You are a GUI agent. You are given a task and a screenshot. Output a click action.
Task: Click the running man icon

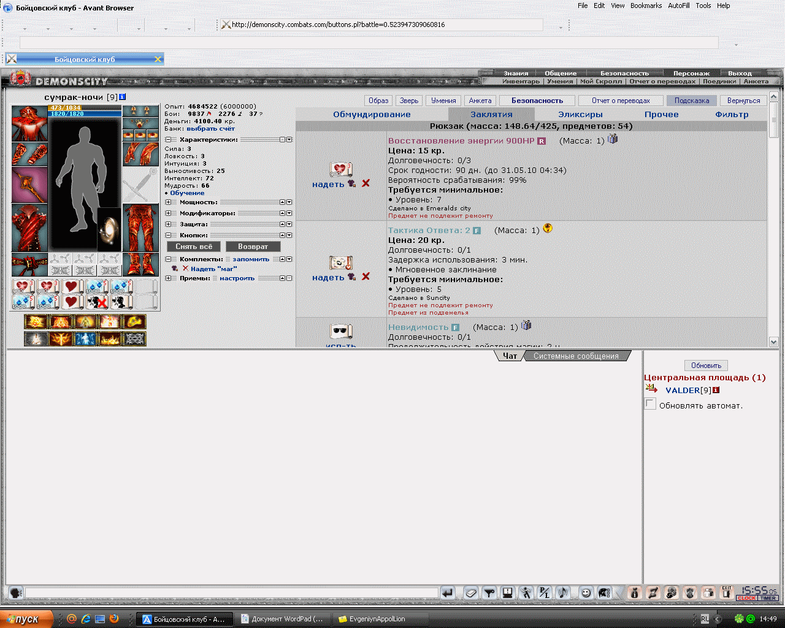pyautogui.click(x=526, y=593)
